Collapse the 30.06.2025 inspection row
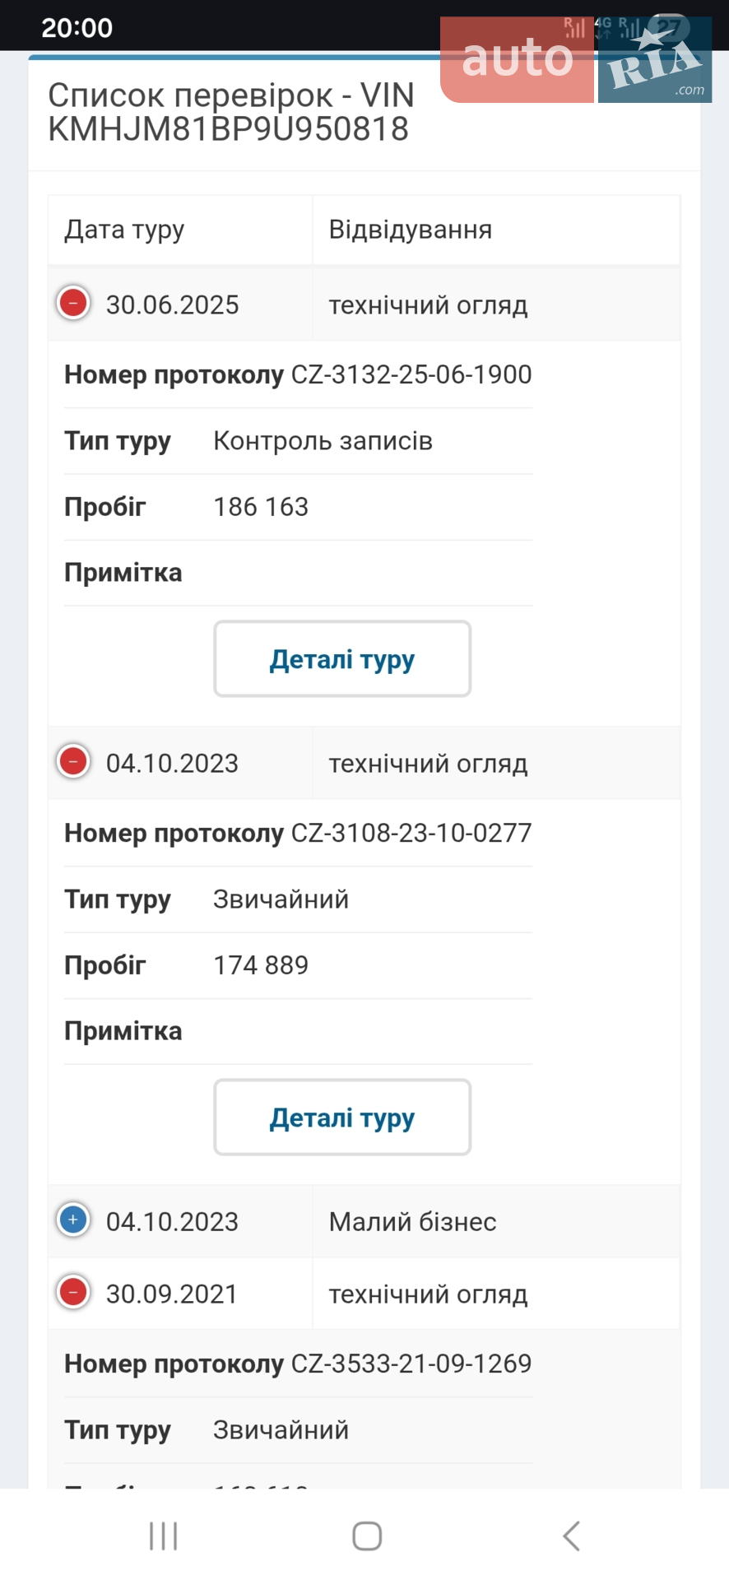This screenshot has height=1580, width=729. (73, 303)
